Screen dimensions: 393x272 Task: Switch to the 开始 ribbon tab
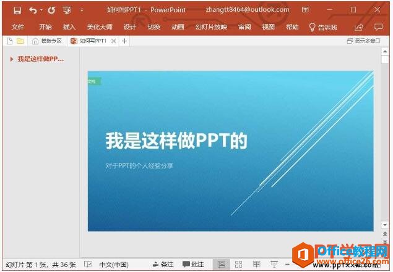(45, 27)
